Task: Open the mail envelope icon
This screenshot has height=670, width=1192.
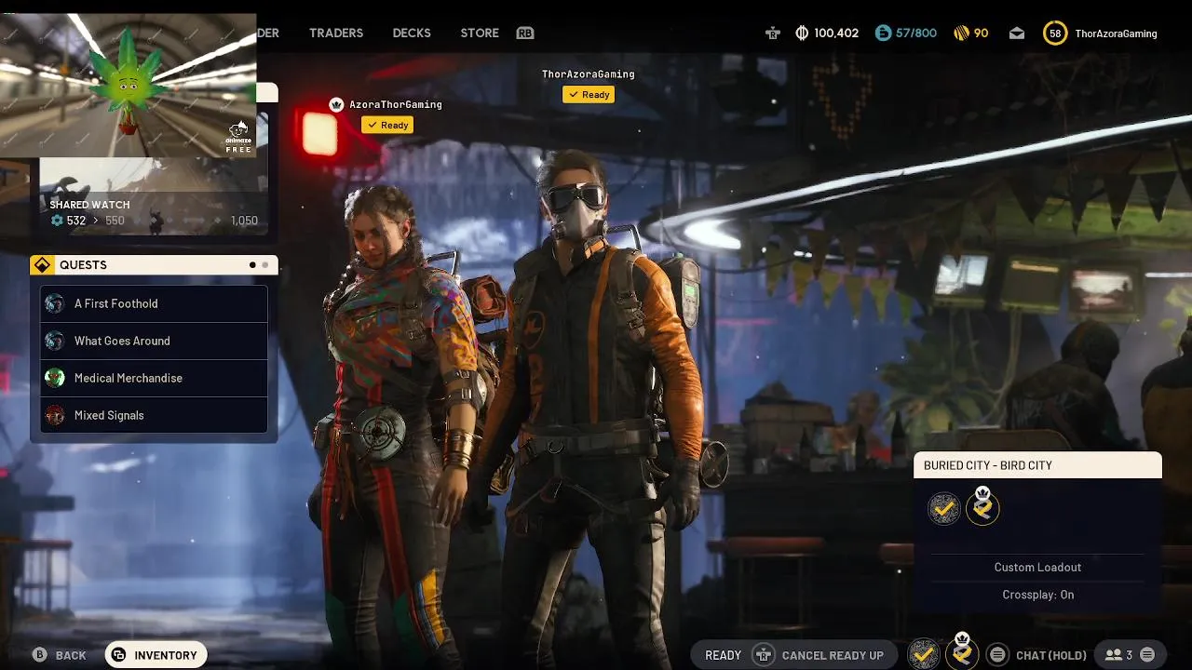Action: tap(1017, 33)
